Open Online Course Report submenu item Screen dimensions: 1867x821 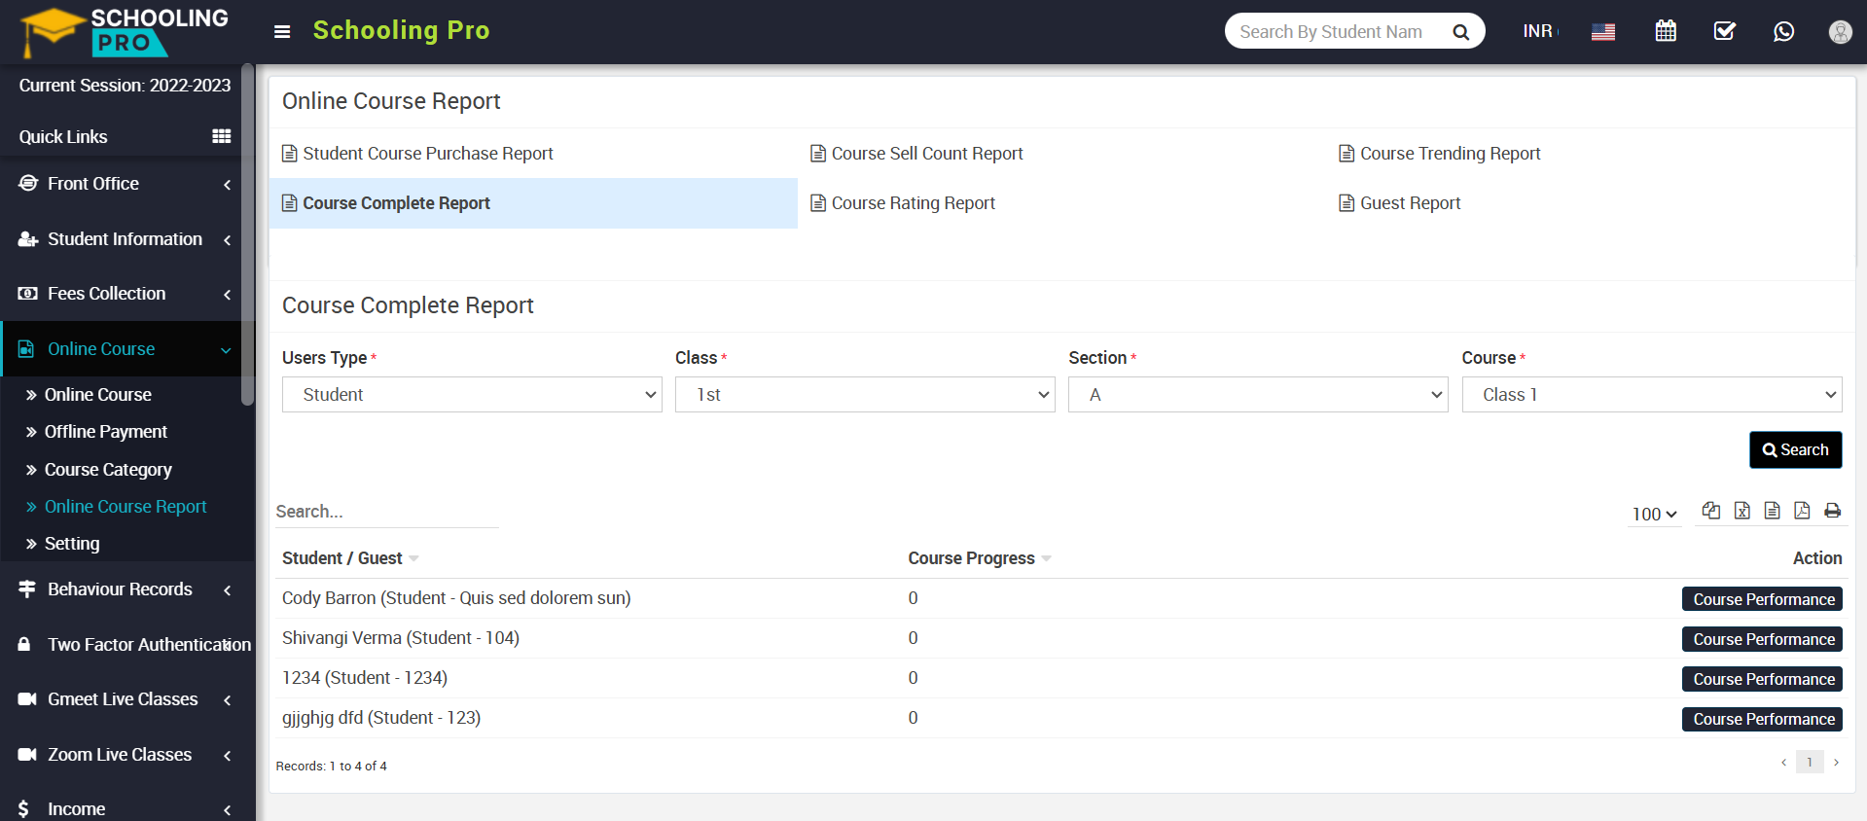125,507
